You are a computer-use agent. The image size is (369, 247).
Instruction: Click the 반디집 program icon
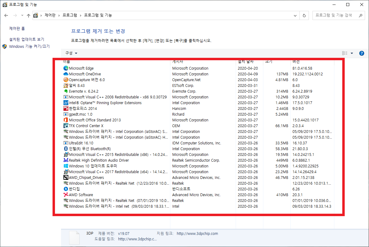pyautogui.click(x=66, y=189)
